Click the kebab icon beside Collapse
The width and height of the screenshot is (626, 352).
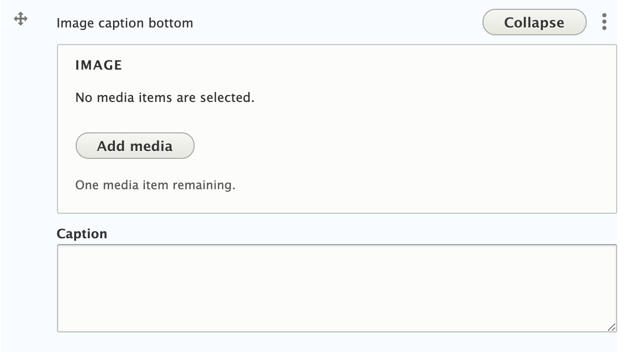(604, 22)
